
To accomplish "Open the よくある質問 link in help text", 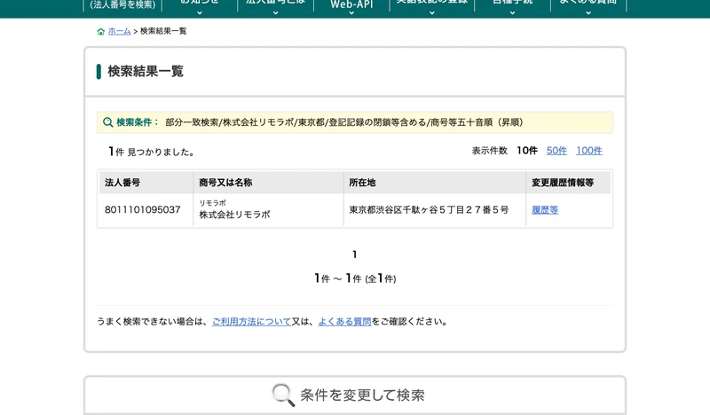I will tap(344, 321).
